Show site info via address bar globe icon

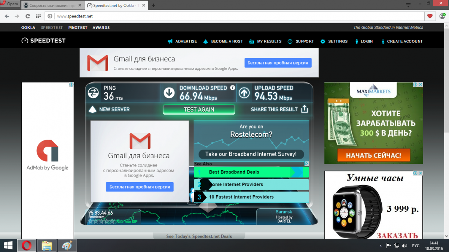[x=50, y=16]
